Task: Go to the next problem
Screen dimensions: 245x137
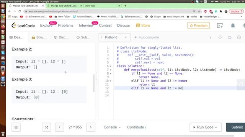Action: click(x=91, y=127)
